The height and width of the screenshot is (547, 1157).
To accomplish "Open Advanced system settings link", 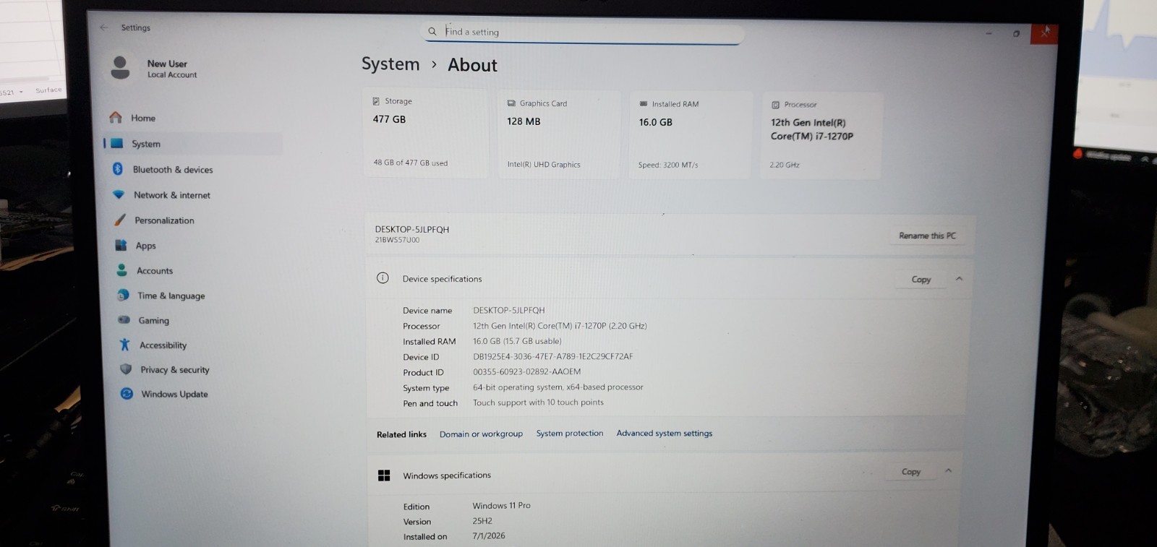I will pos(664,434).
